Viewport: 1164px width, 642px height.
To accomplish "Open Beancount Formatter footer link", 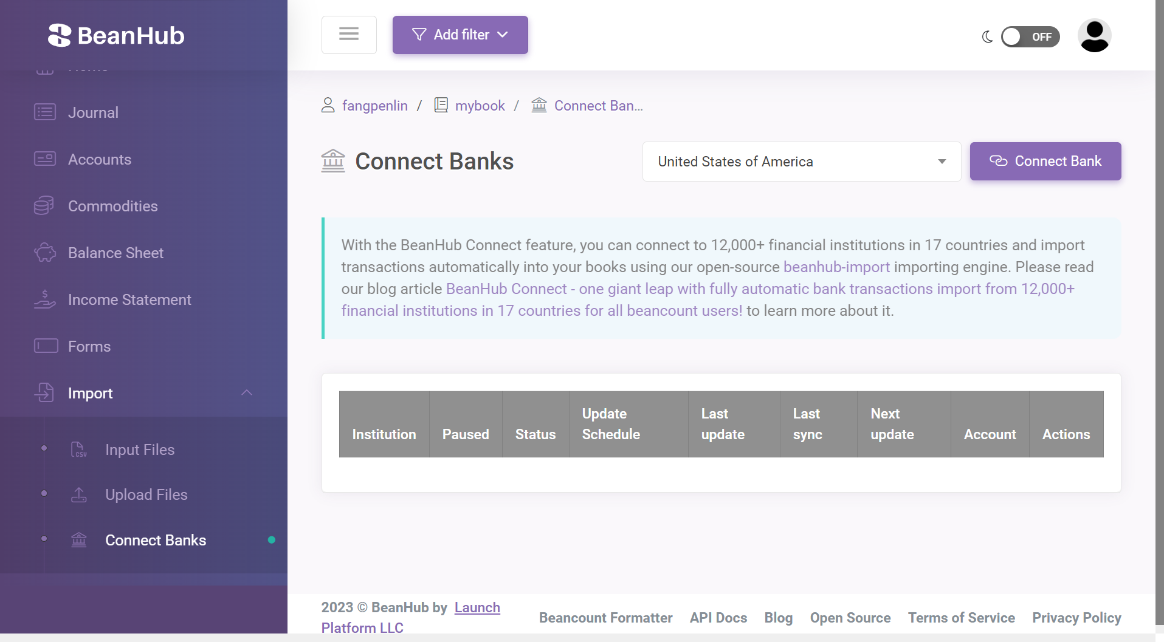I will coord(606,618).
